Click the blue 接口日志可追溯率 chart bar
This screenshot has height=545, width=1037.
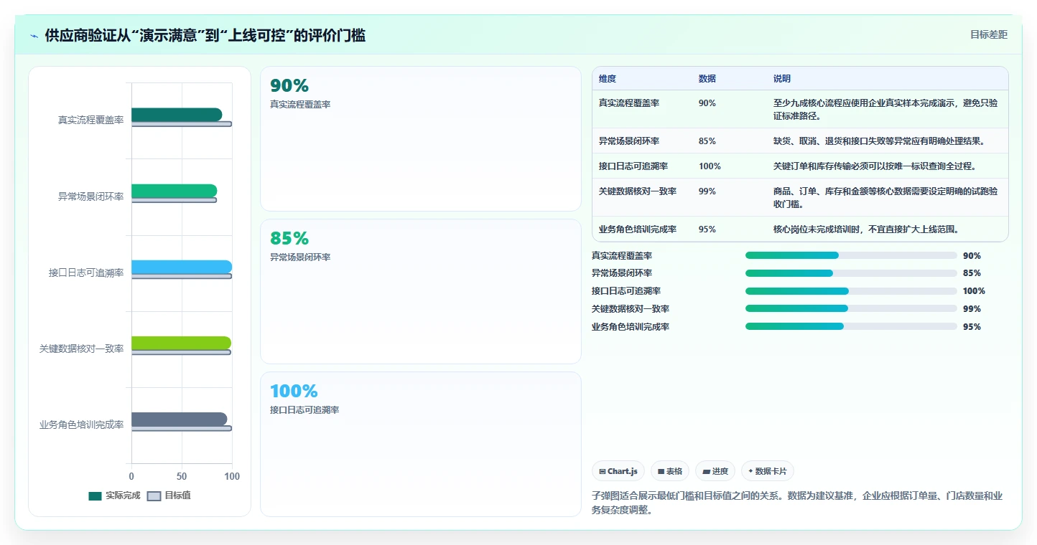[x=182, y=267]
